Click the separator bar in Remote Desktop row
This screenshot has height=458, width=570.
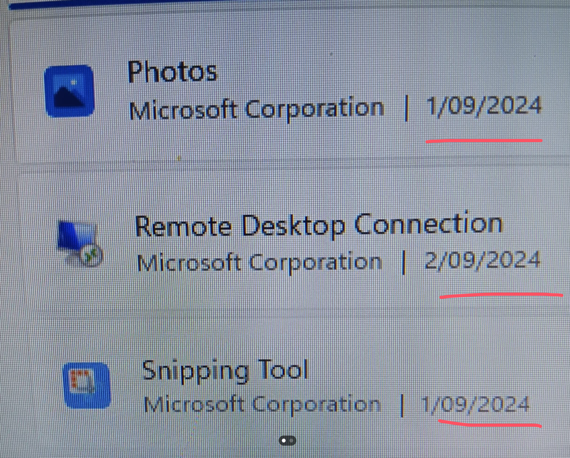coord(404,262)
